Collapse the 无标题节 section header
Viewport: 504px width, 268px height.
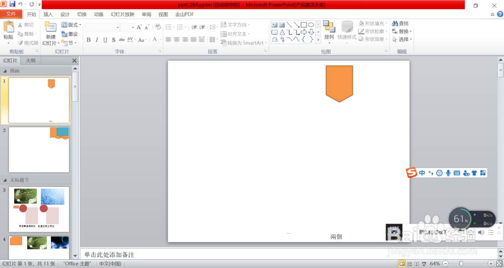coord(5,180)
